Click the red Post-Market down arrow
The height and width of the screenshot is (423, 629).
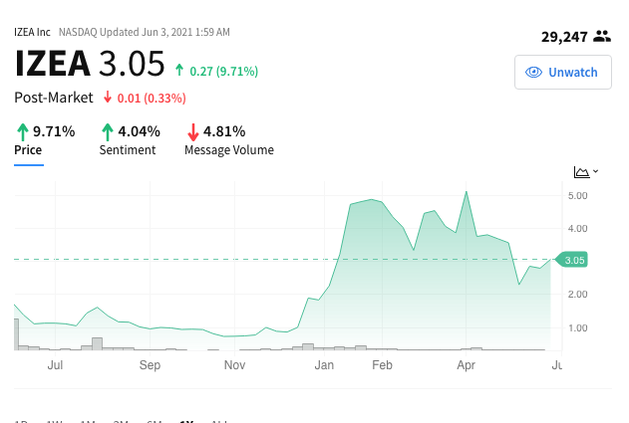tap(108, 97)
